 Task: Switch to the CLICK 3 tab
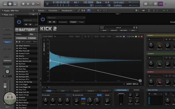[105, 91]
